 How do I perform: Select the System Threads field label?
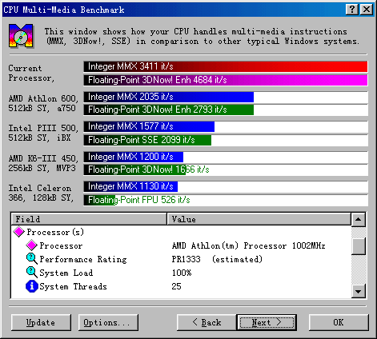click(x=73, y=286)
